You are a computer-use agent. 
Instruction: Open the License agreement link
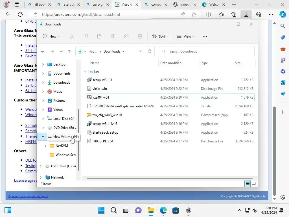pyautogui.click(x=25, y=180)
